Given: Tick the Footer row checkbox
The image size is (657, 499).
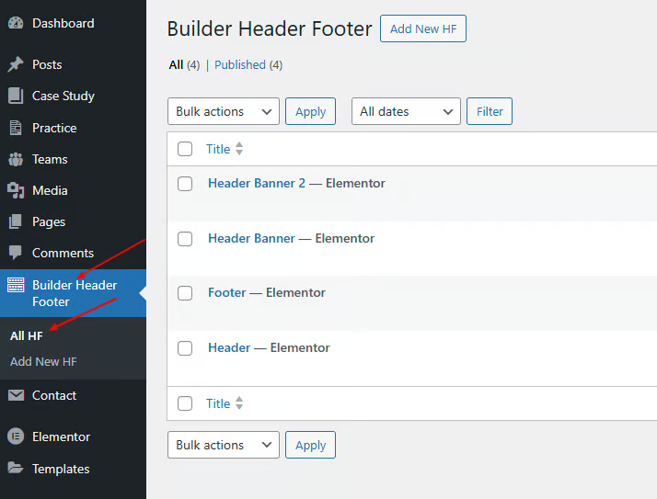Looking at the screenshot, I should pos(185,293).
